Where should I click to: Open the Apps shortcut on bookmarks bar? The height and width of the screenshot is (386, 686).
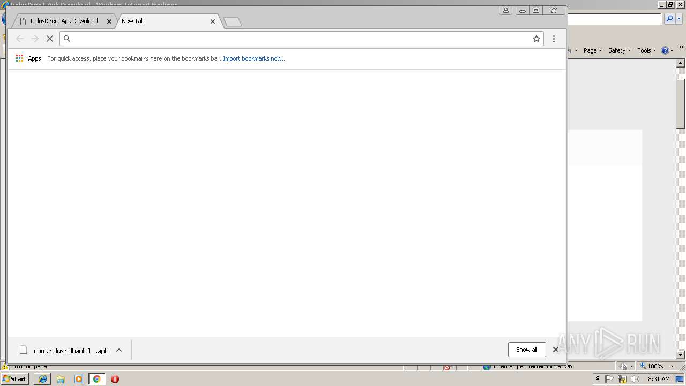[28, 58]
